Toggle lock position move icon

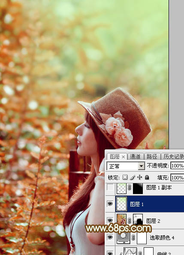coord(140,177)
